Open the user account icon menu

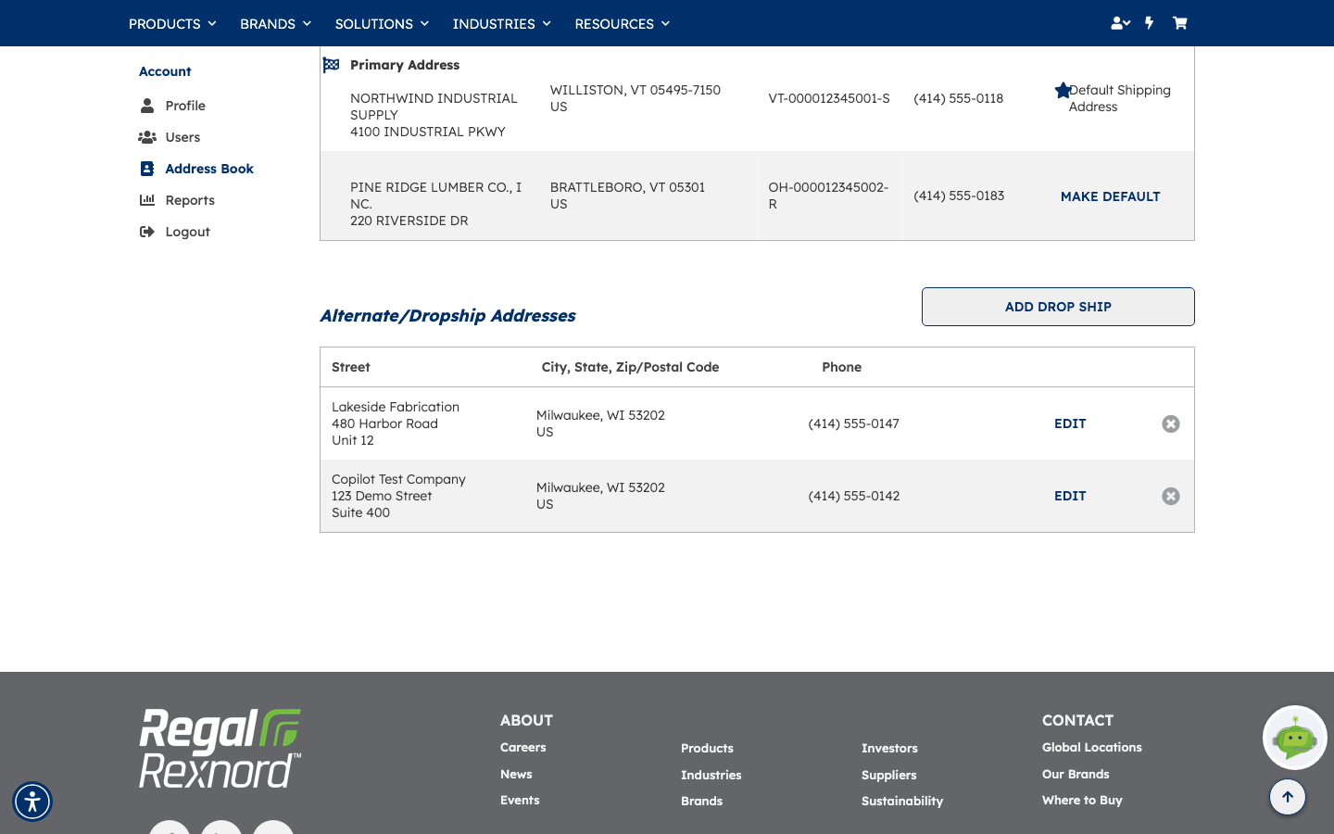coord(1120,23)
